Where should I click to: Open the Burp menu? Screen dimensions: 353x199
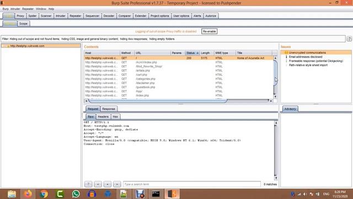[x=6, y=9]
